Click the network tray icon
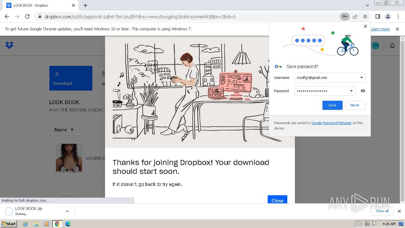 pyautogui.click(x=367, y=224)
